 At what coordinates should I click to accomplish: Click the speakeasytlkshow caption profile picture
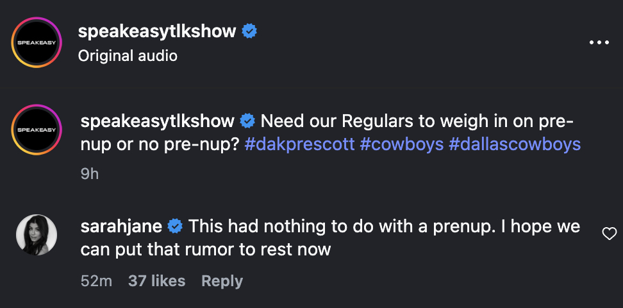[x=37, y=130]
